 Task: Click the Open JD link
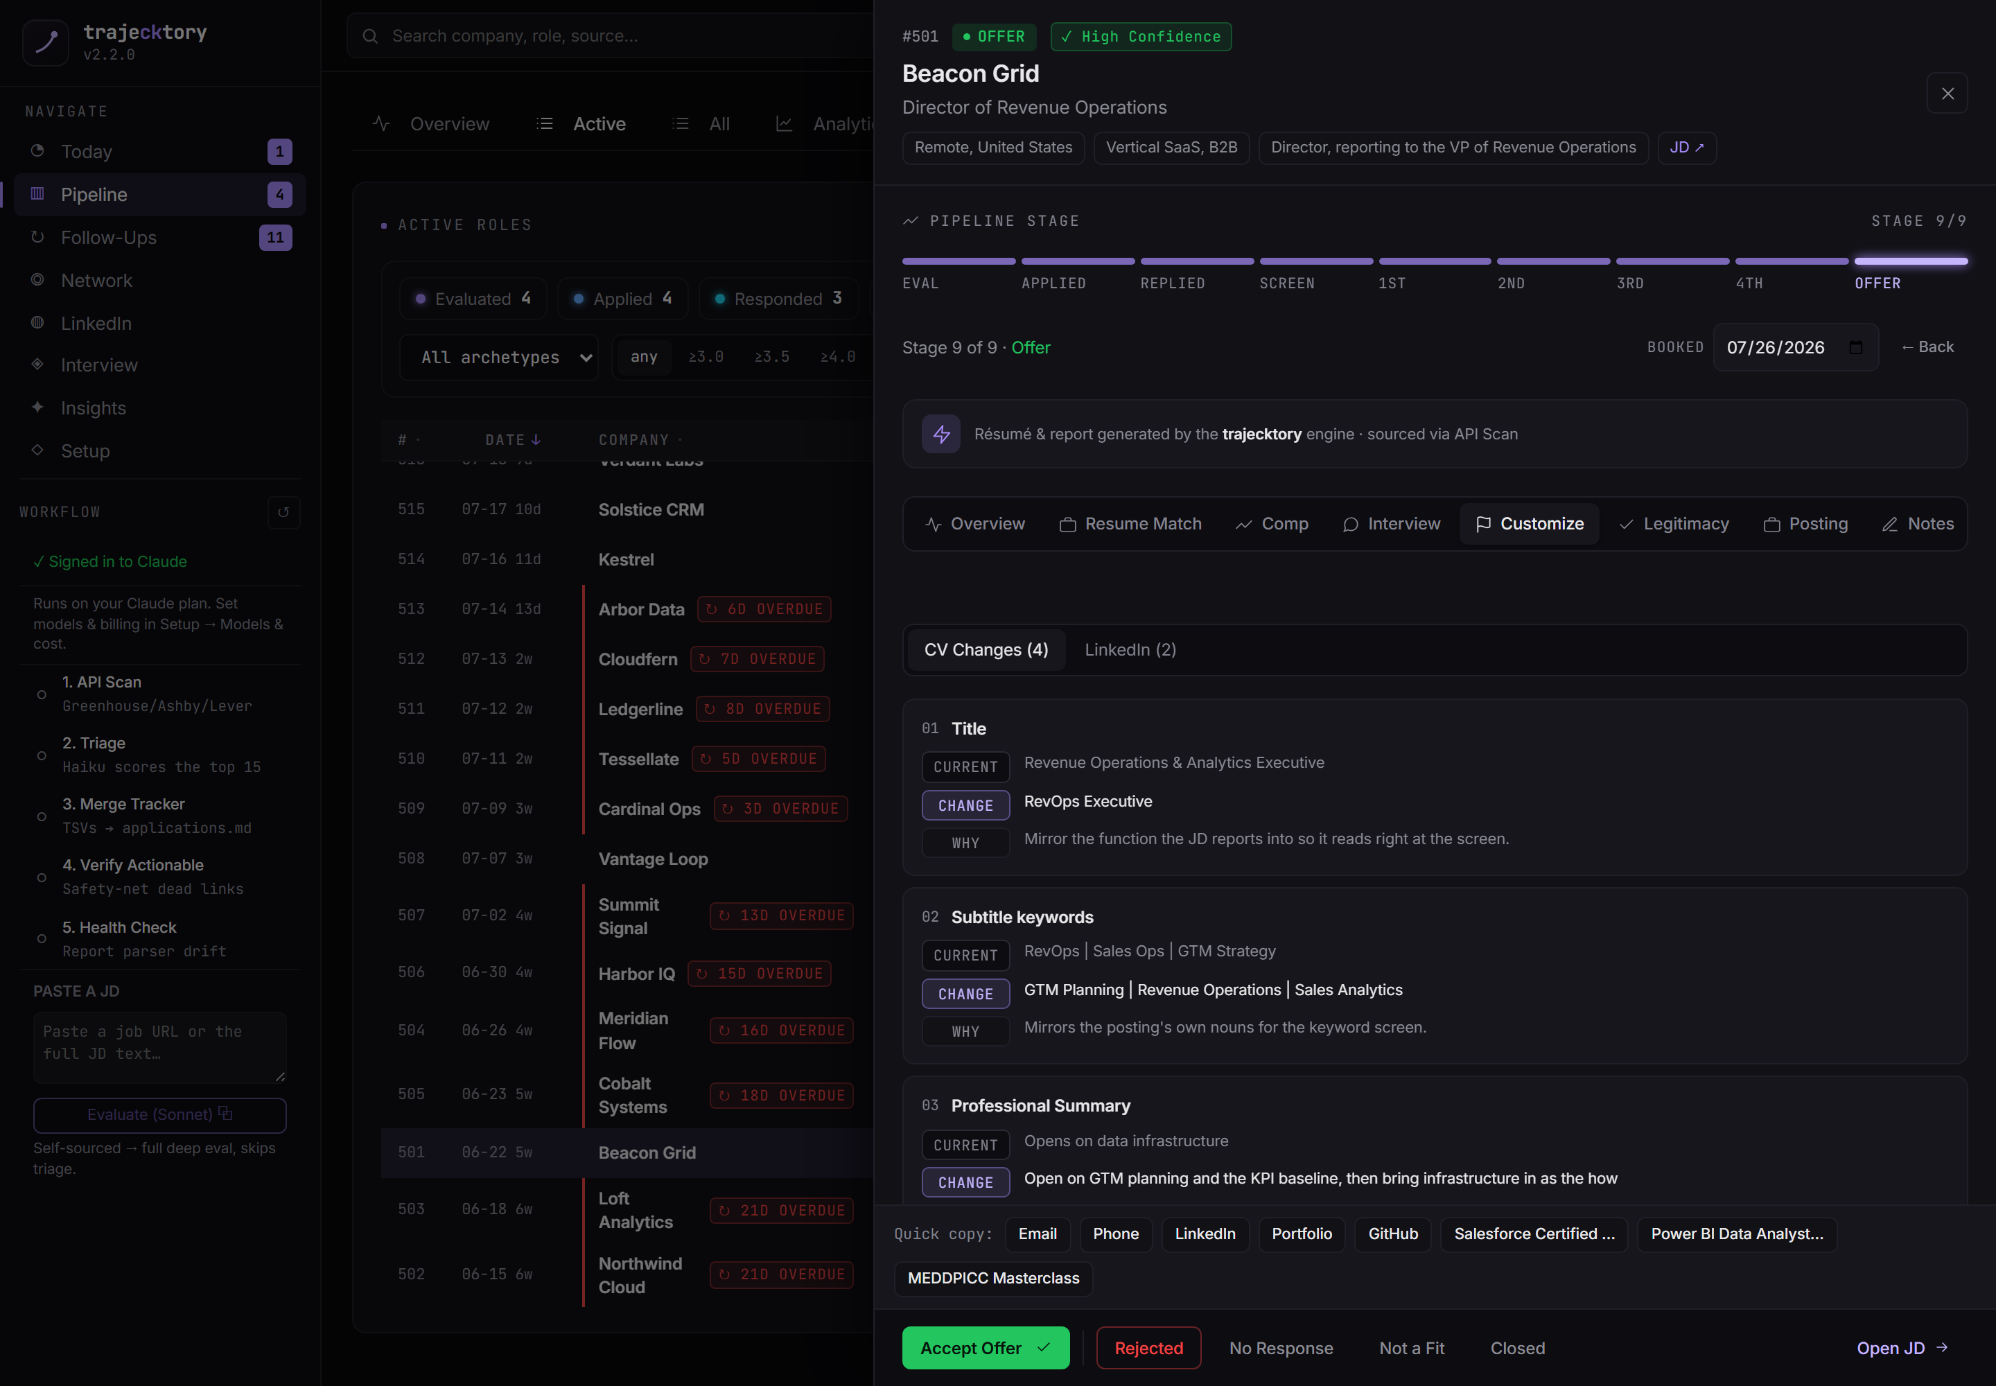point(1903,1348)
